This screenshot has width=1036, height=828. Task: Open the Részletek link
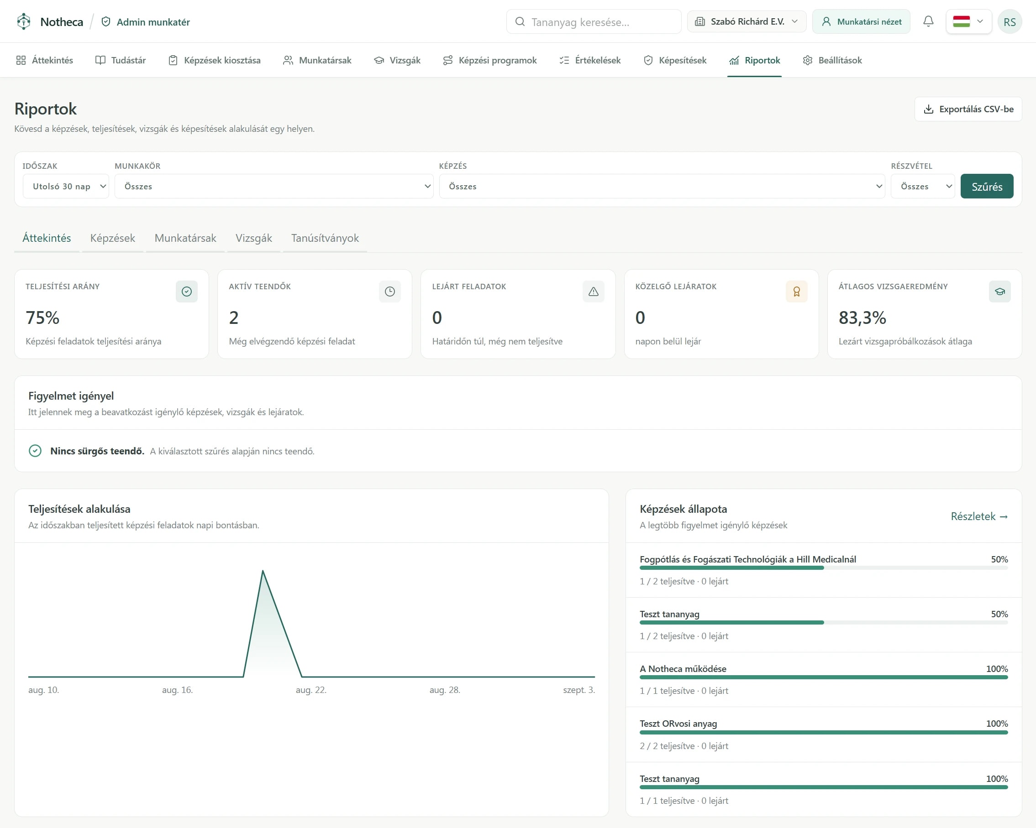pos(979,516)
